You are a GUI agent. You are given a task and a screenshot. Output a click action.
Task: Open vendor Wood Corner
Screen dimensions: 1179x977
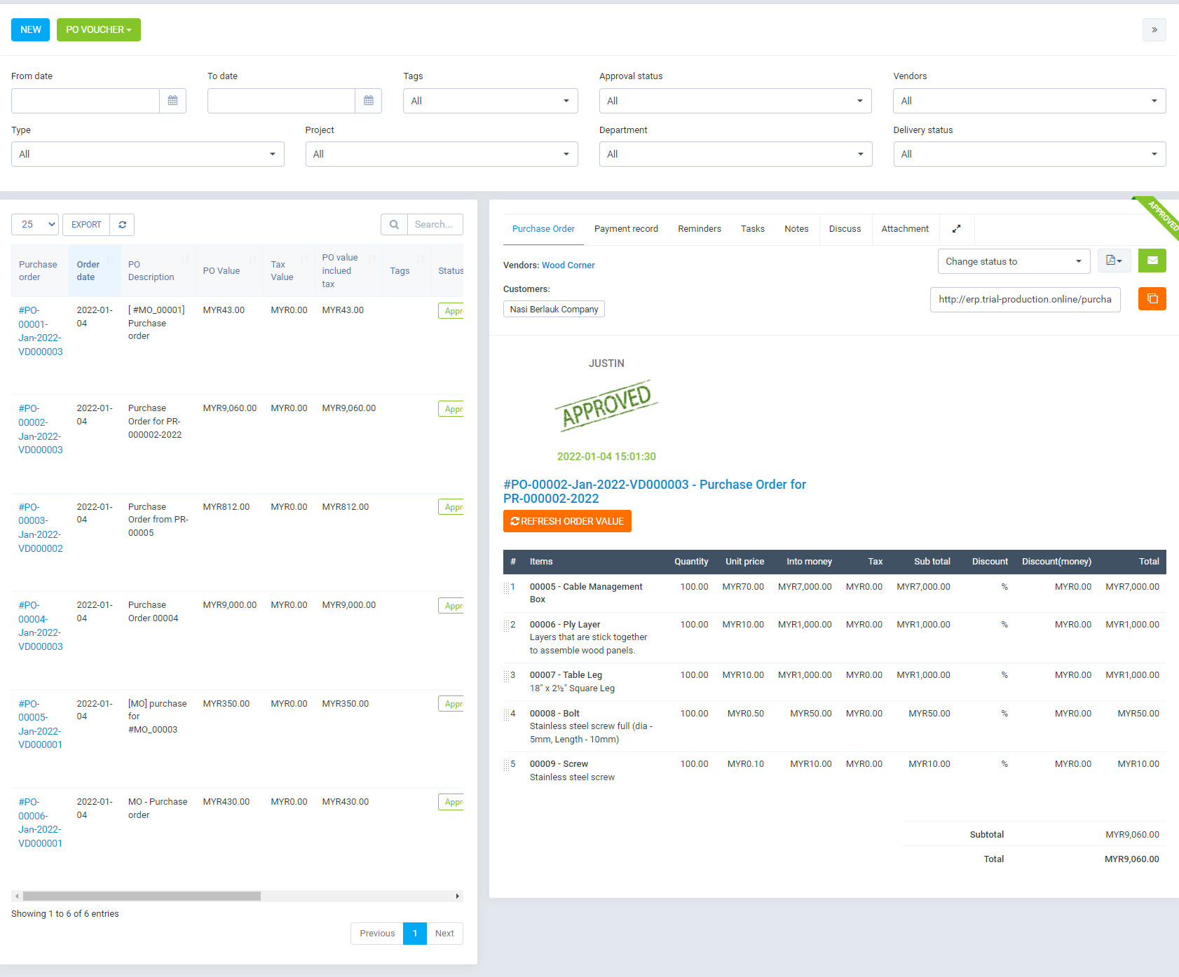pyautogui.click(x=568, y=265)
